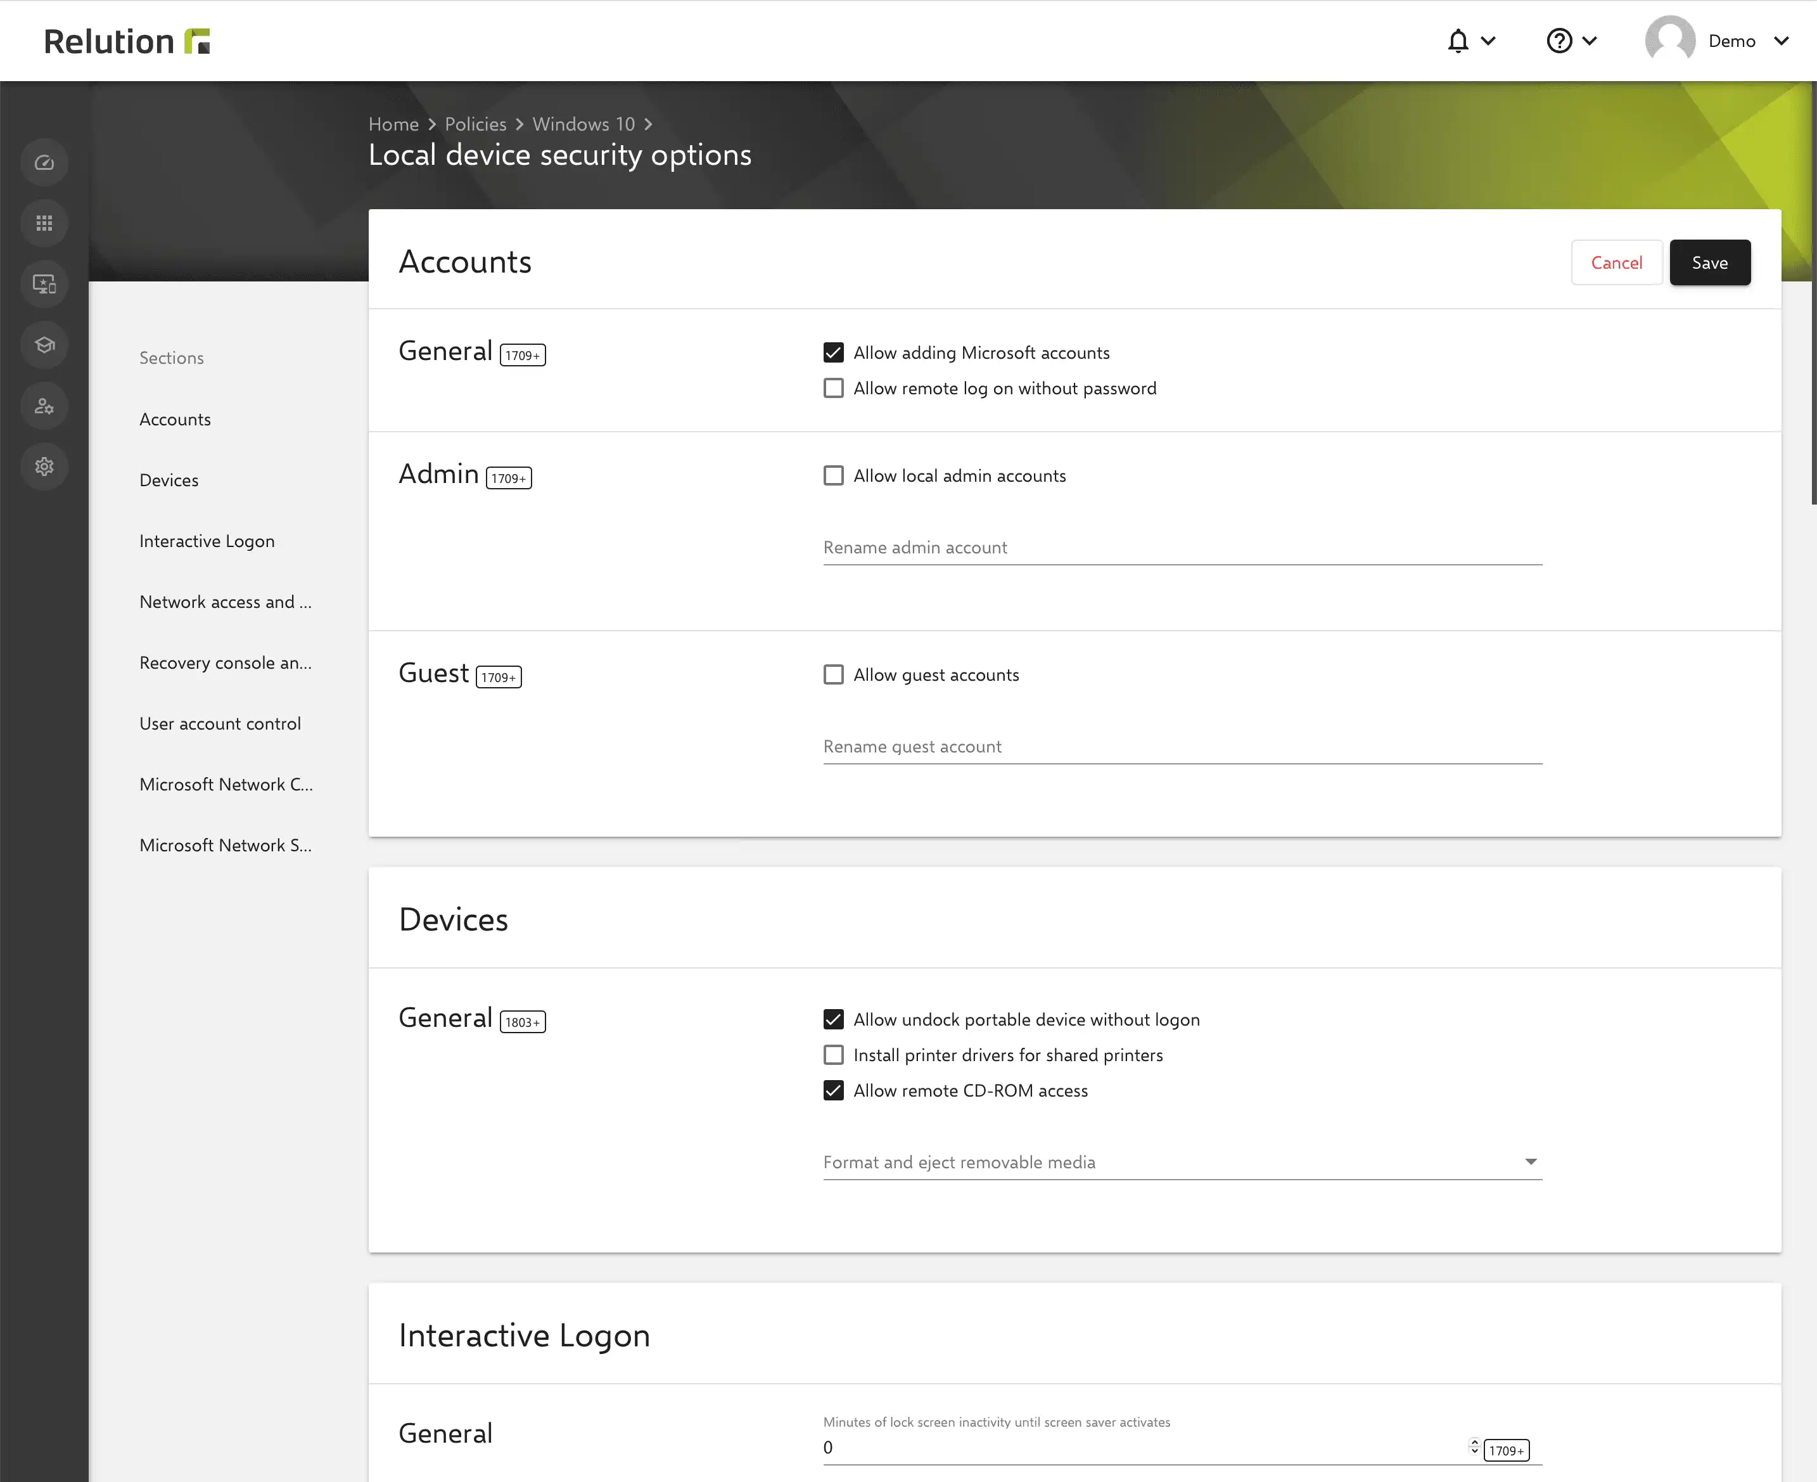Enable Allow local admin accounts

[x=834, y=475]
